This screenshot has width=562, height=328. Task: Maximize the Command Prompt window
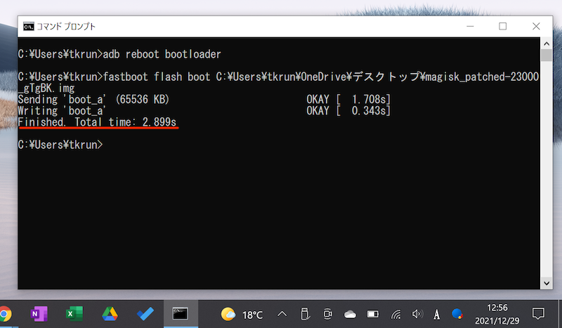click(x=503, y=27)
